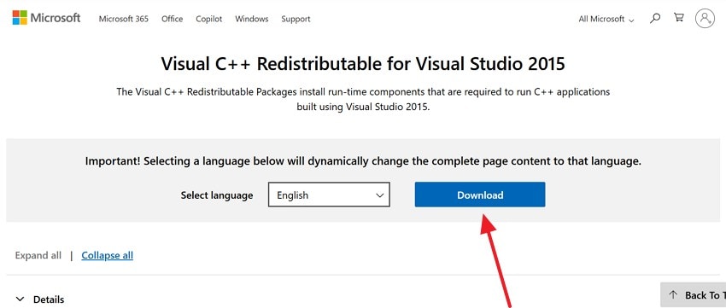Open Copilot navigation link
Screen dimensions: 726x308
coord(208,19)
